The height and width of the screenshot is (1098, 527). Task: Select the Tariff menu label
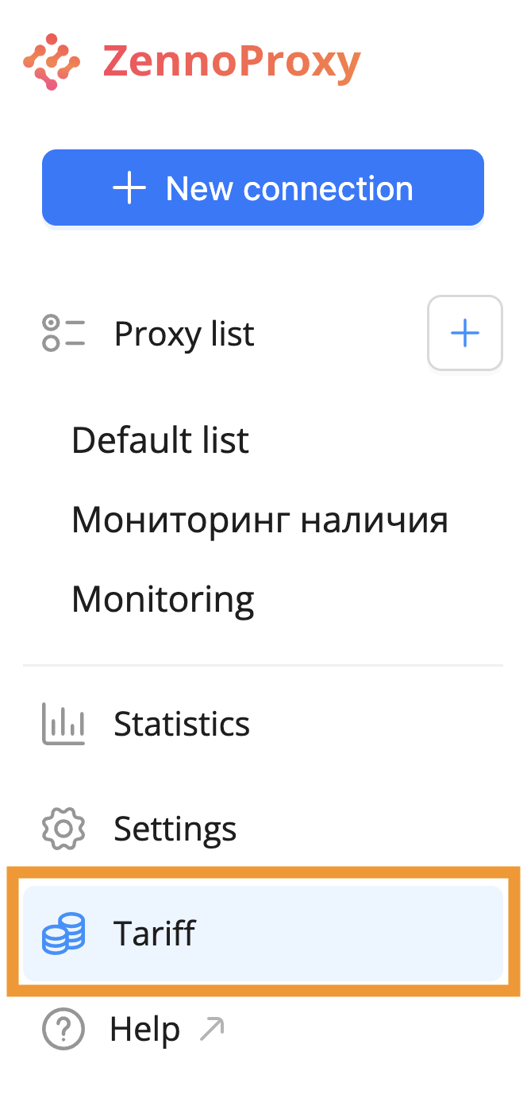click(155, 934)
